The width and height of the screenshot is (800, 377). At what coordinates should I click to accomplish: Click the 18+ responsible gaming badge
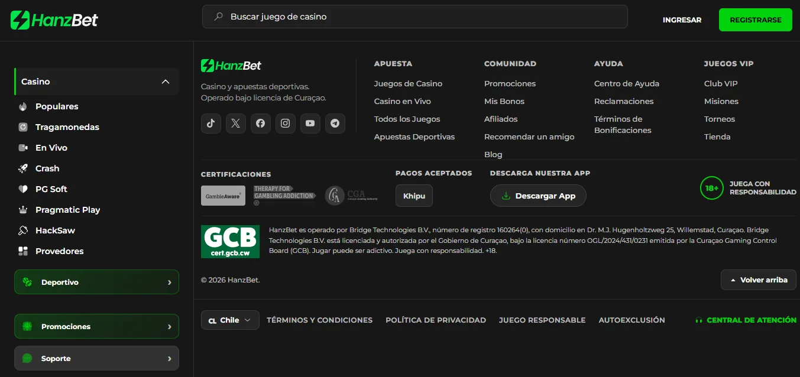pyautogui.click(x=712, y=188)
